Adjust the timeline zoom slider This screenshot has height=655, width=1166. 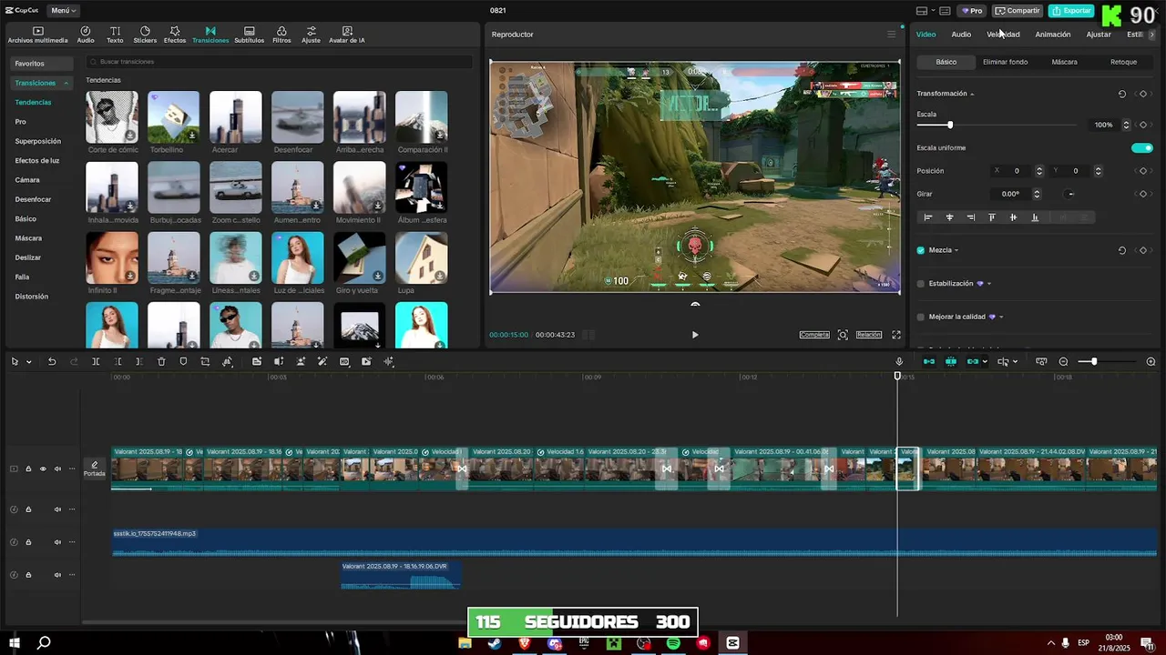[x=1094, y=361]
